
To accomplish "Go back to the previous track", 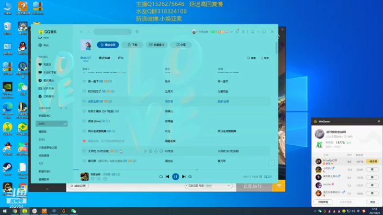I will (x=167, y=176).
